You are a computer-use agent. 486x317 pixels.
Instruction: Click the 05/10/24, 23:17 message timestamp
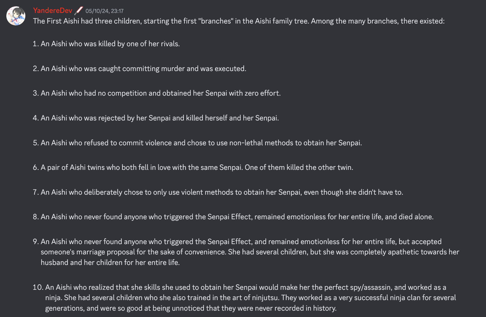click(x=104, y=11)
